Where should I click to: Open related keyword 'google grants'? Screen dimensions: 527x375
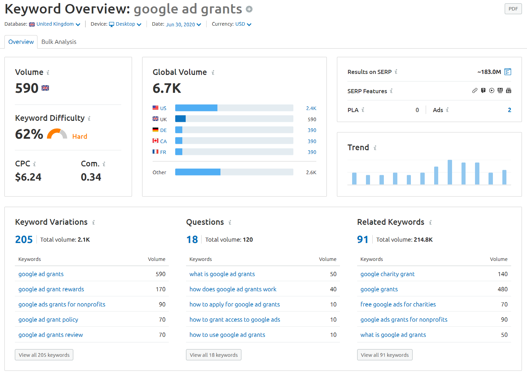click(379, 289)
